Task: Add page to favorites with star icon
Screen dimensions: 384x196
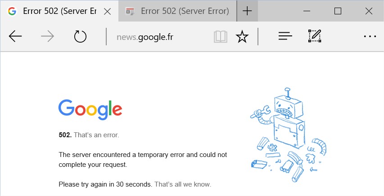Action: pyautogui.click(x=242, y=37)
